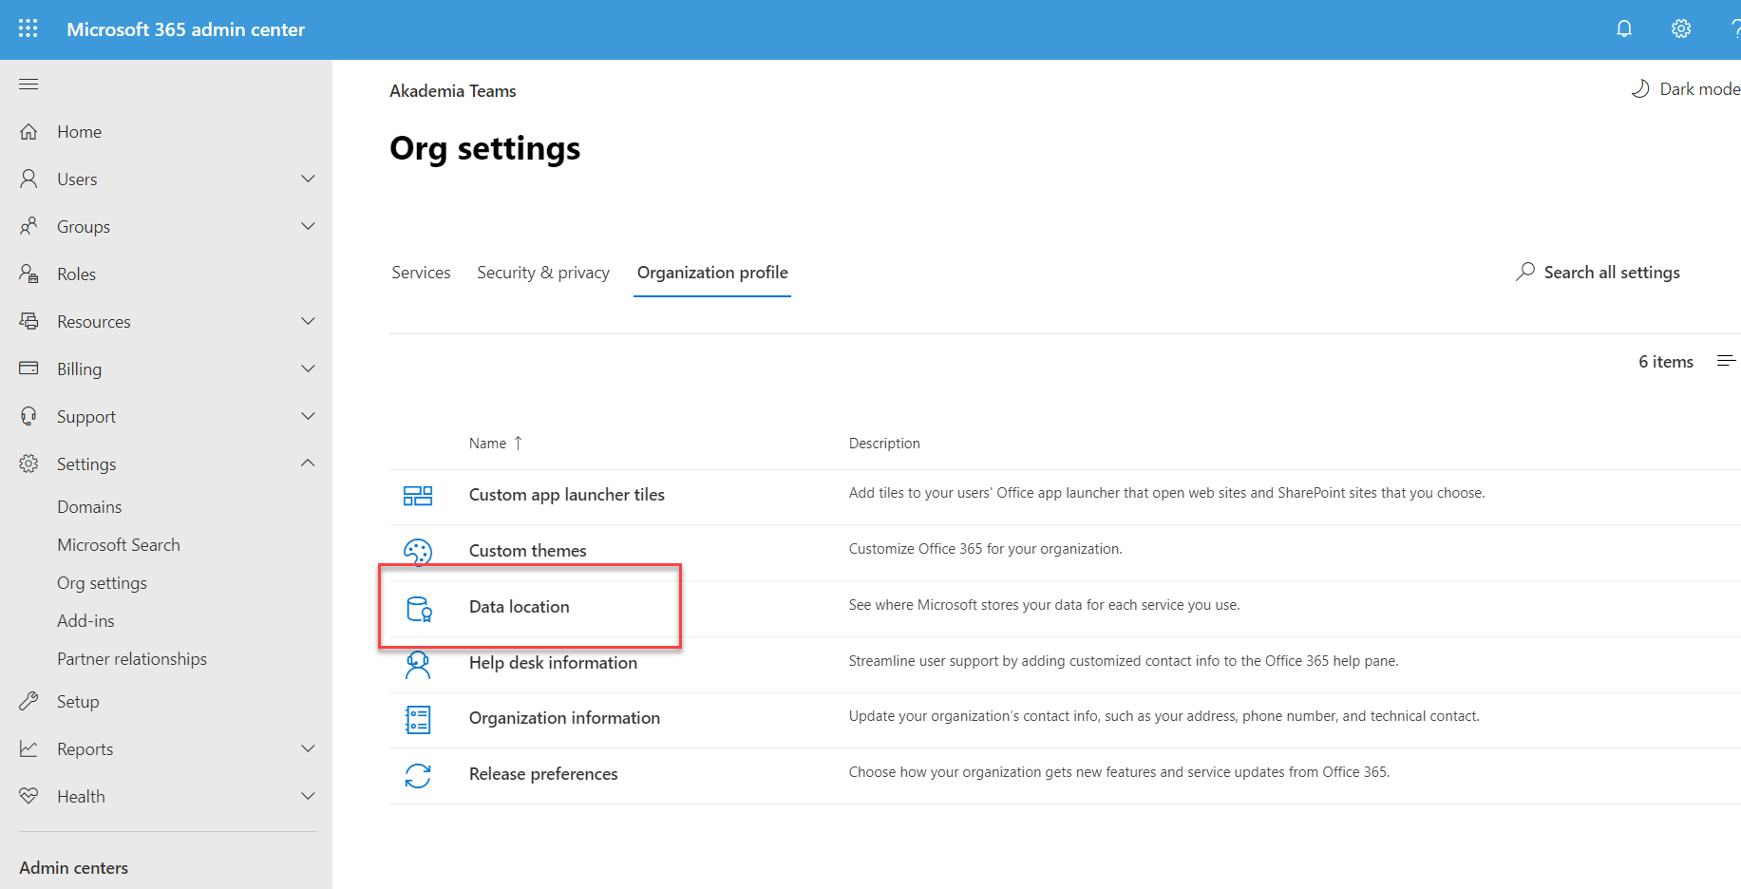
Task: Click the Roles label in sidebar
Action: [76, 274]
